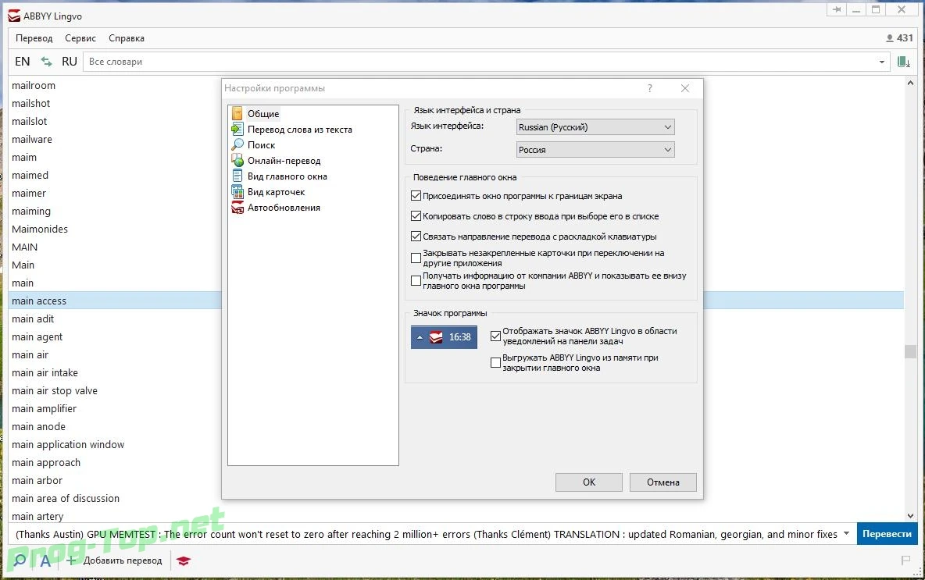Select 'main area of discussion' entry
Viewport: 925px width, 580px height.
click(66, 498)
